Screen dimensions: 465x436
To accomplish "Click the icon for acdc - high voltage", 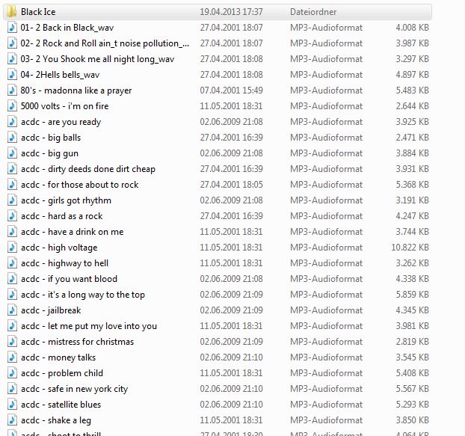I will coord(12,248).
